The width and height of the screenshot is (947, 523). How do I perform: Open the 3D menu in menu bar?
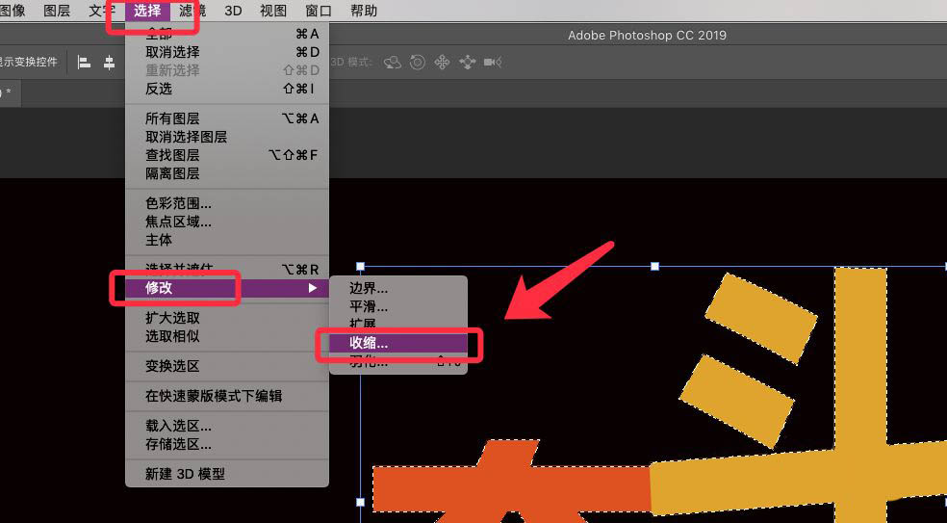tap(233, 11)
